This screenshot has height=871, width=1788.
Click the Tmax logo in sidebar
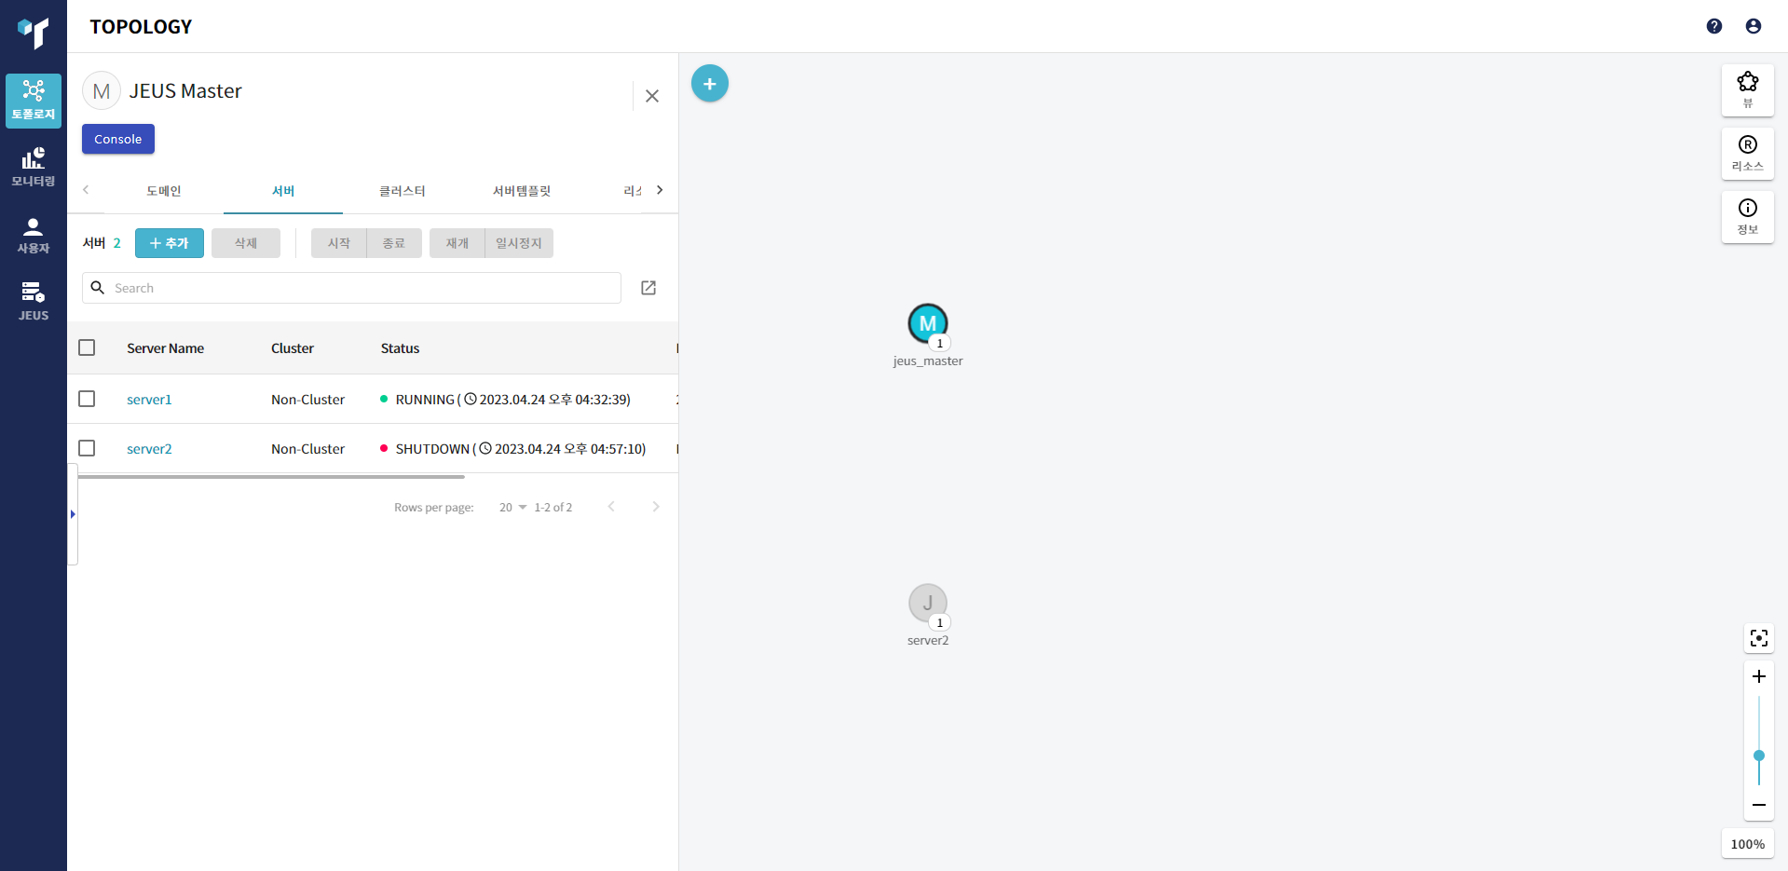[34, 32]
